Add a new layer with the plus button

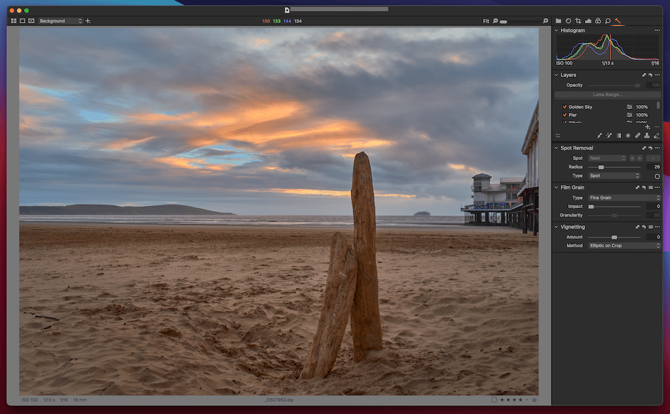pos(647,126)
